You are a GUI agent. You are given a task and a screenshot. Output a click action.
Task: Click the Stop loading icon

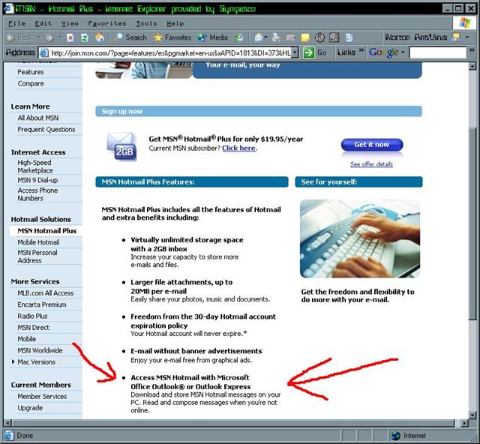(70, 38)
